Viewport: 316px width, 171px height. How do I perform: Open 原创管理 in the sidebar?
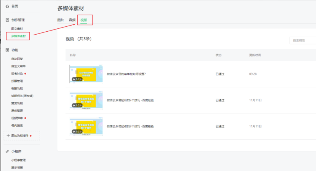[17, 111]
